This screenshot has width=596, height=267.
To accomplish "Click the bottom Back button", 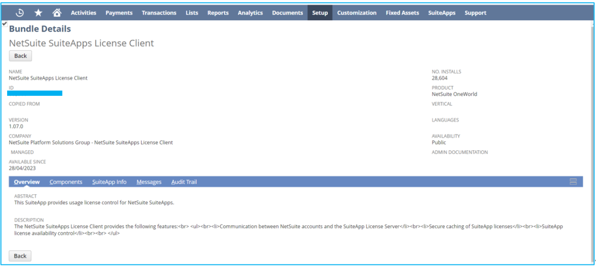I will click(x=20, y=256).
